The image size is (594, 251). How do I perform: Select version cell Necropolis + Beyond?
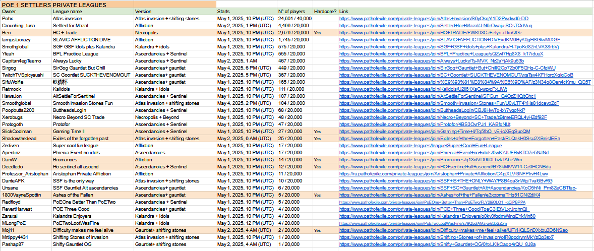pyautogui.click(x=175, y=117)
